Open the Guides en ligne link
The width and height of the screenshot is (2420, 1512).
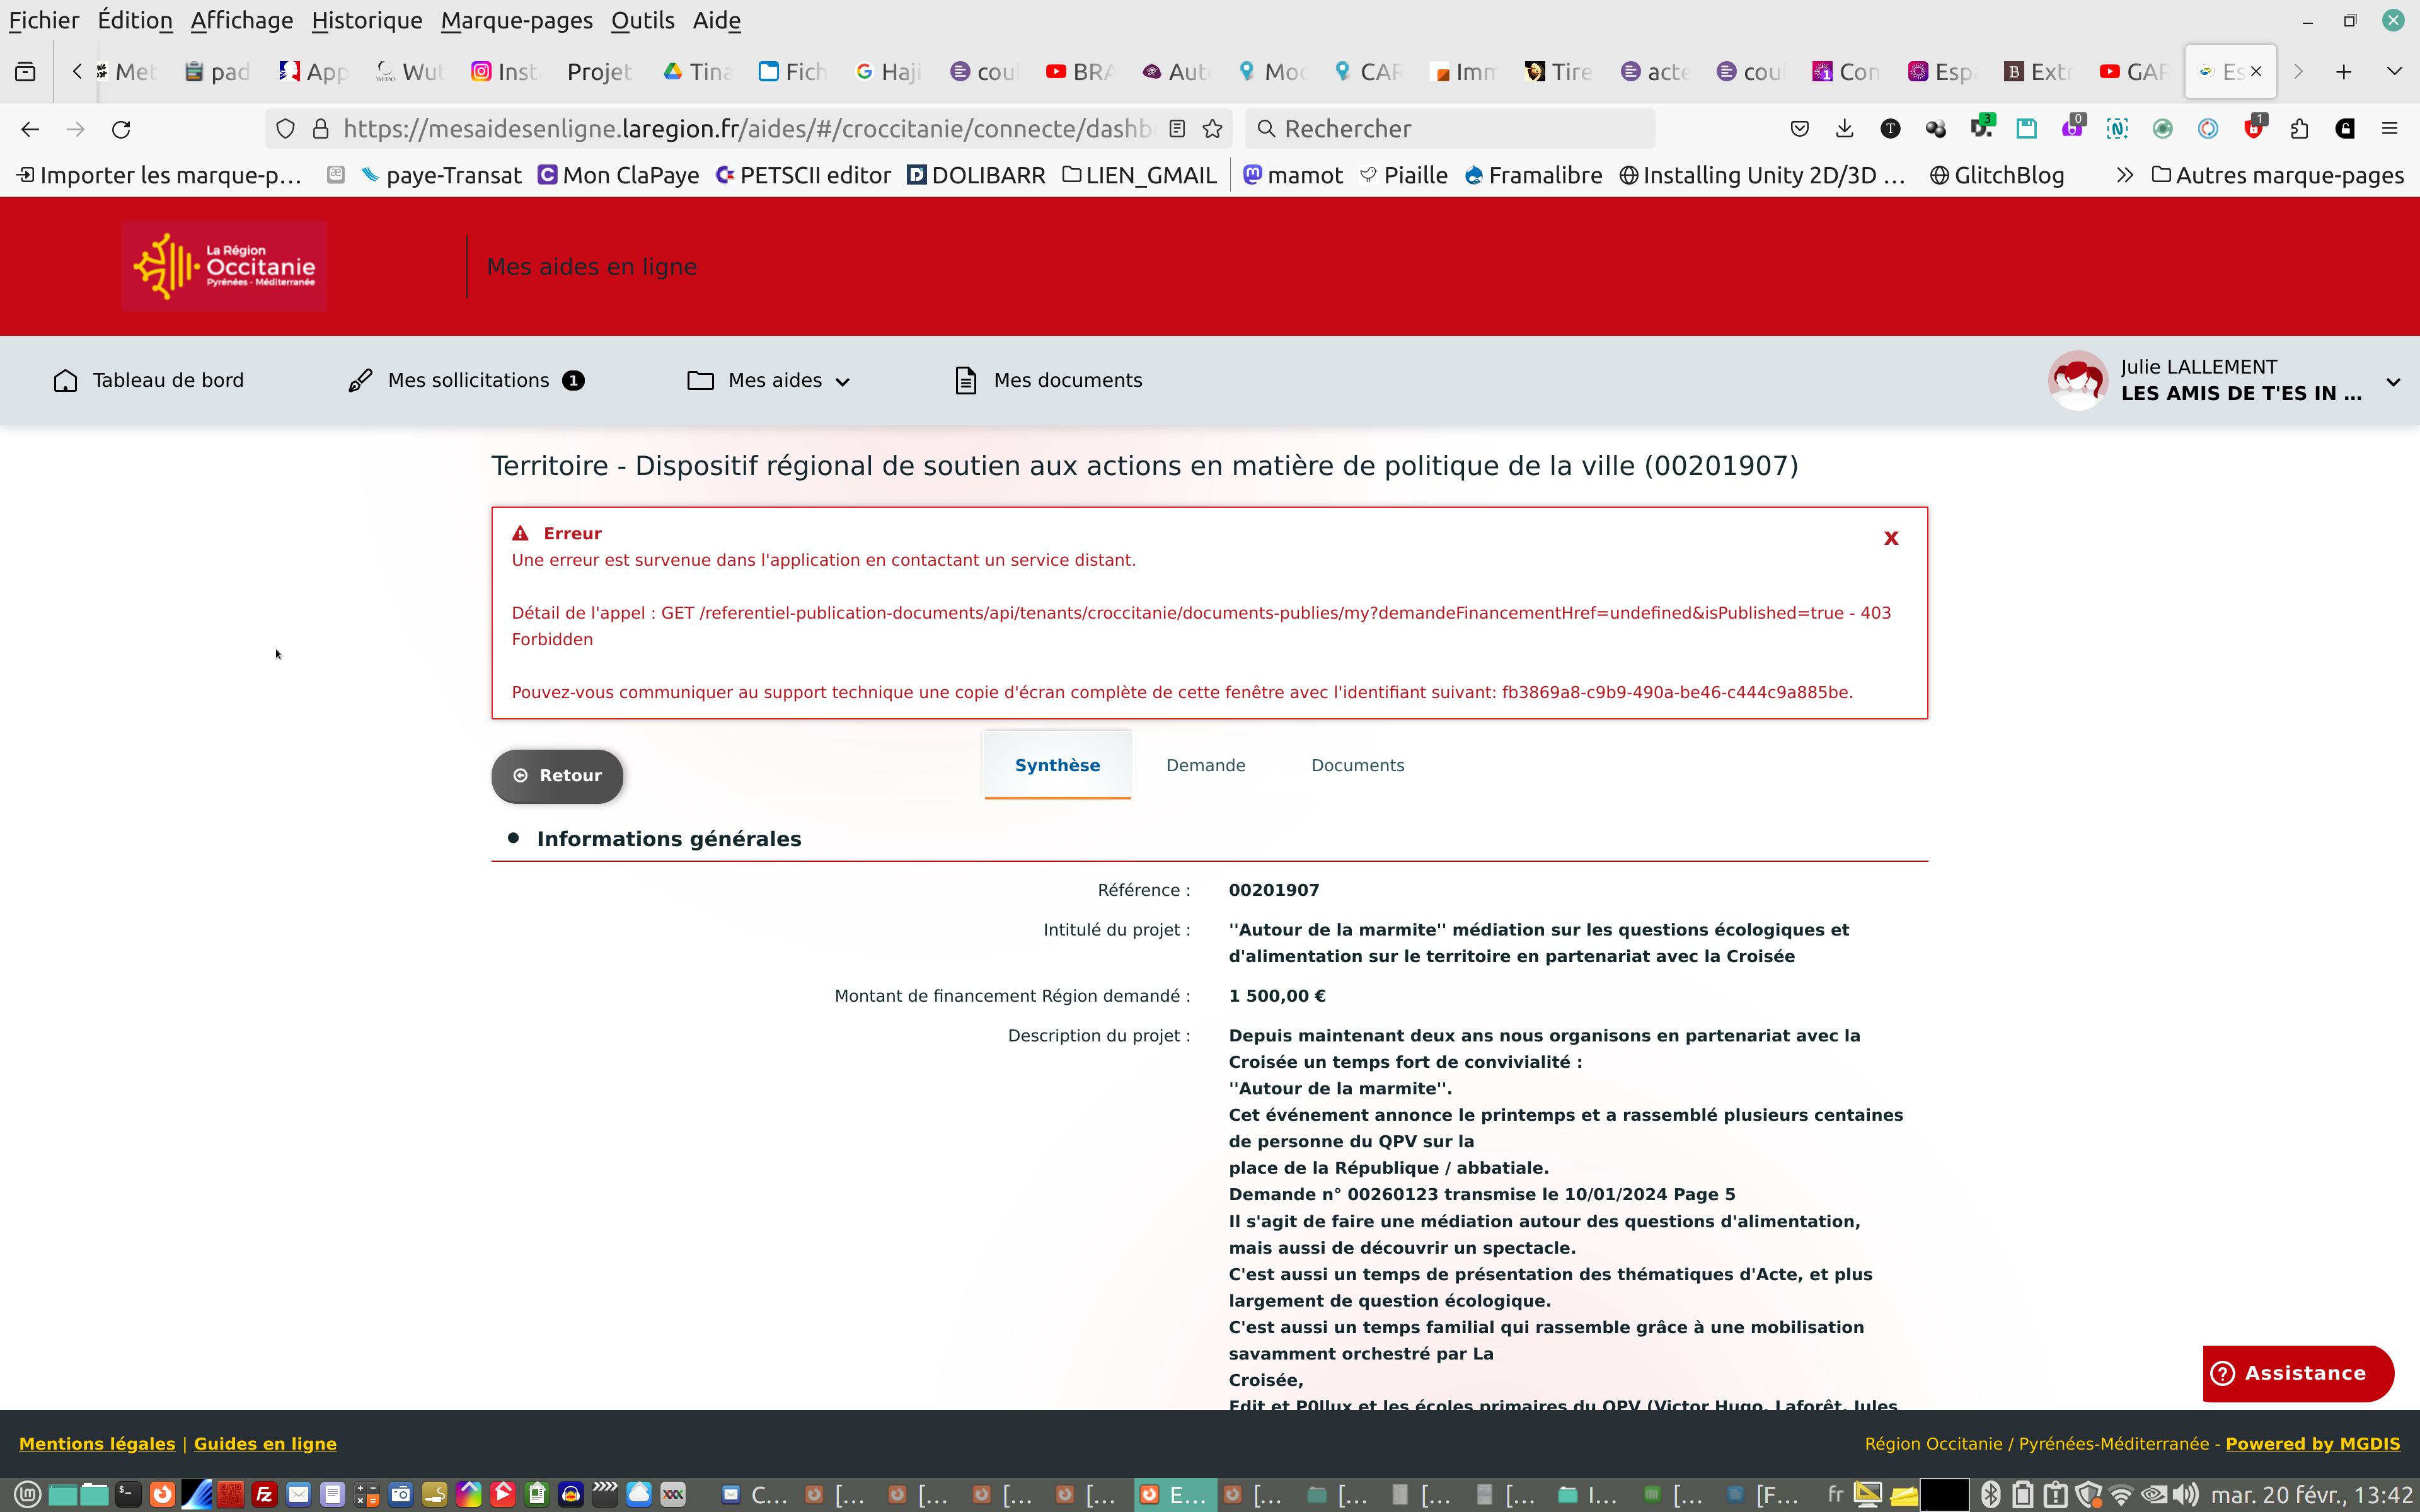tap(265, 1443)
